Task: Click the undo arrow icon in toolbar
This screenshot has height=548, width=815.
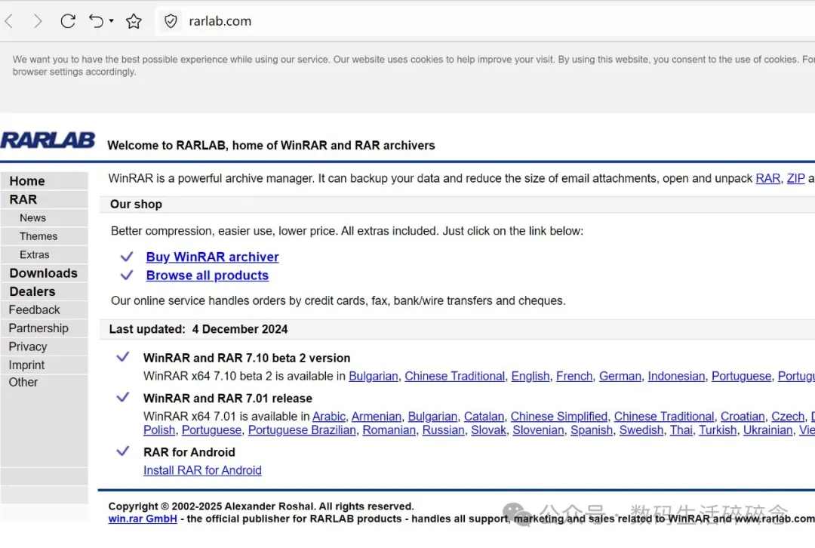Action: click(96, 21)
